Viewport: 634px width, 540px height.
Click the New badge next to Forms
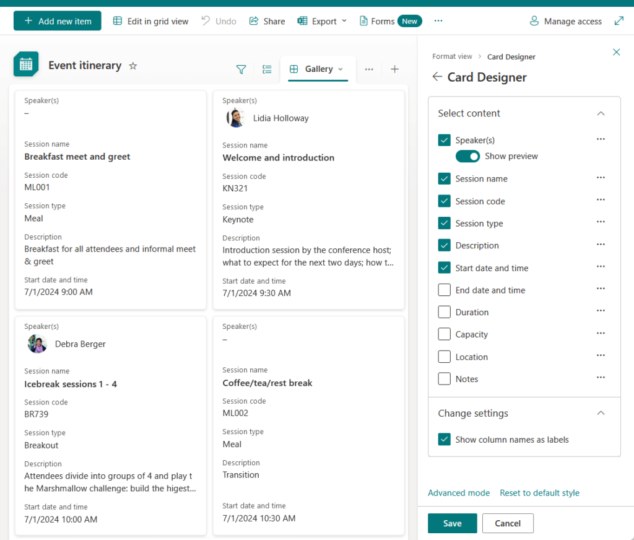coord(410,21)
